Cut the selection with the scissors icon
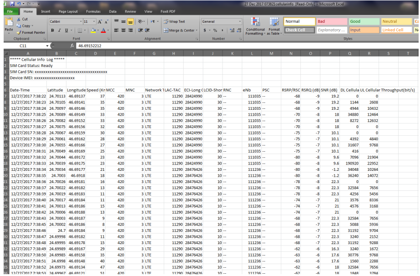This screenshot has width=420, height=276. 19,19
